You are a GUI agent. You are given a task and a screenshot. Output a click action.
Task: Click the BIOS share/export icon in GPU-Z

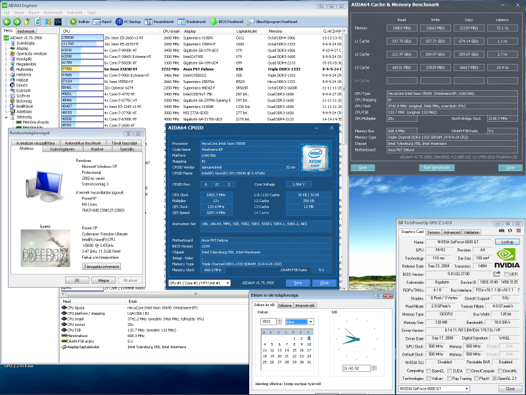click(497, 274)
